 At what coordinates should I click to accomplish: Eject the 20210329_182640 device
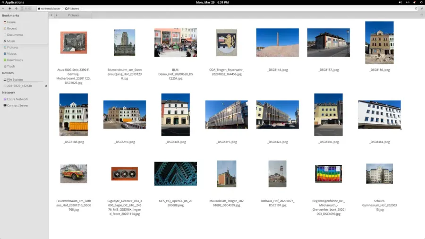[46, 86]
